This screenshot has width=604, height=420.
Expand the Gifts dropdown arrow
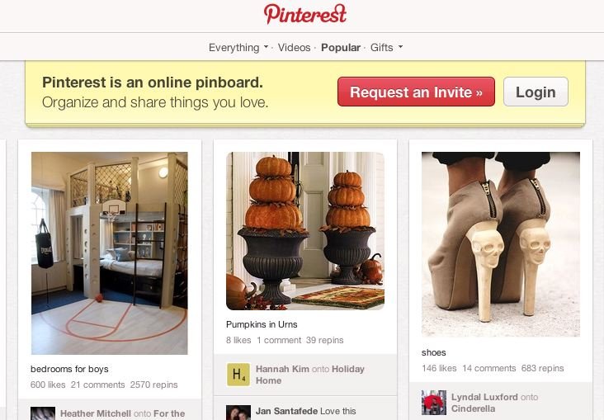tap(400, 47)
